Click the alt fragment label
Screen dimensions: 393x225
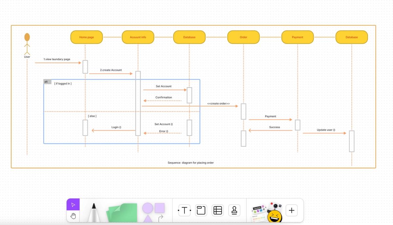tap(46, 82)
